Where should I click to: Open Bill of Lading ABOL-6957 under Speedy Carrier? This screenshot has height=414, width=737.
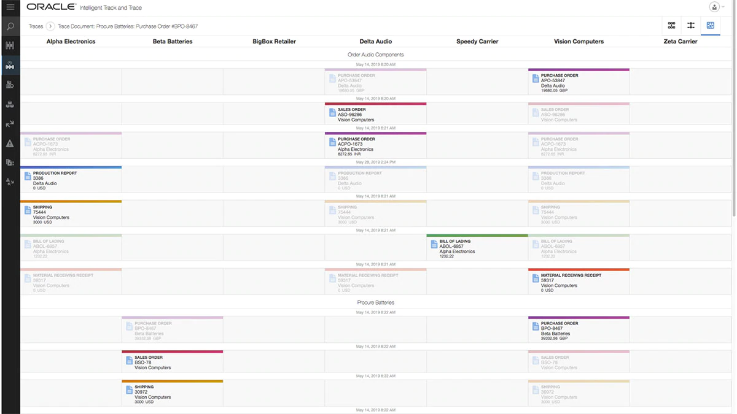tap(477, 248)
